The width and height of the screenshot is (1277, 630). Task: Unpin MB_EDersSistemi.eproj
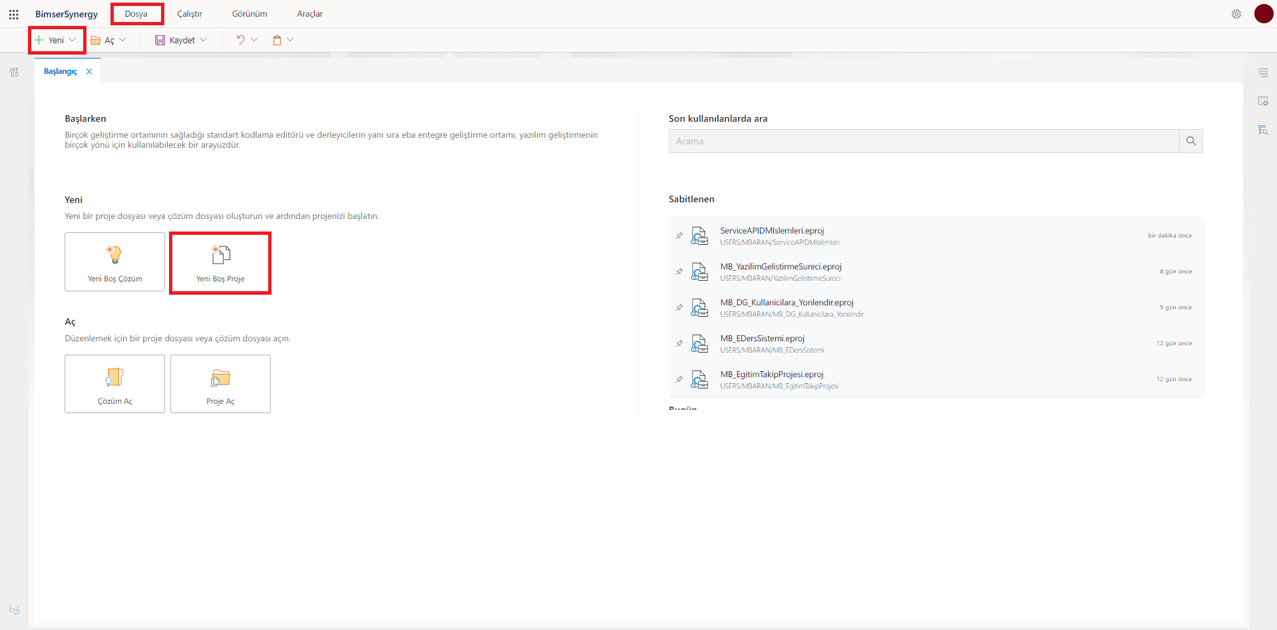pyautogui.click(x=679, y=343)
